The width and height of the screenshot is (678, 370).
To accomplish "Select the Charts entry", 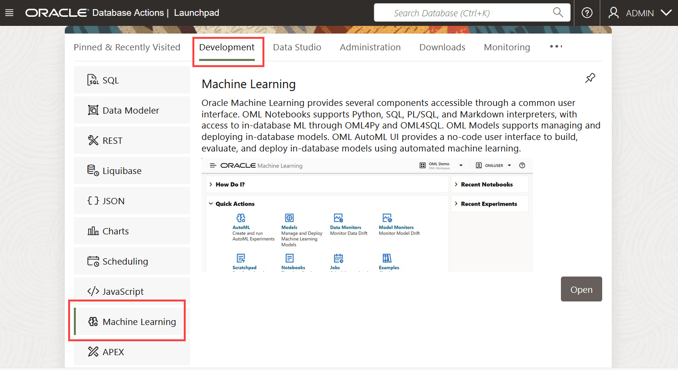I will click(132, 231).
